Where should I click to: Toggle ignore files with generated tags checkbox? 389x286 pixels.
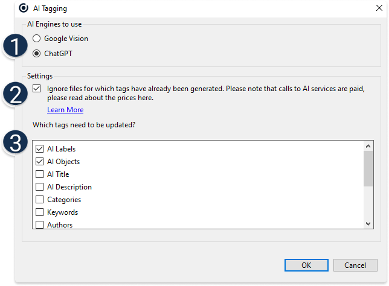point(36,89)
